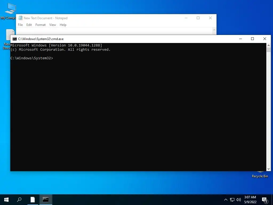
Task: Open the Action Center notifications icon
Action: pyautogui.click(x=264, y=200)
